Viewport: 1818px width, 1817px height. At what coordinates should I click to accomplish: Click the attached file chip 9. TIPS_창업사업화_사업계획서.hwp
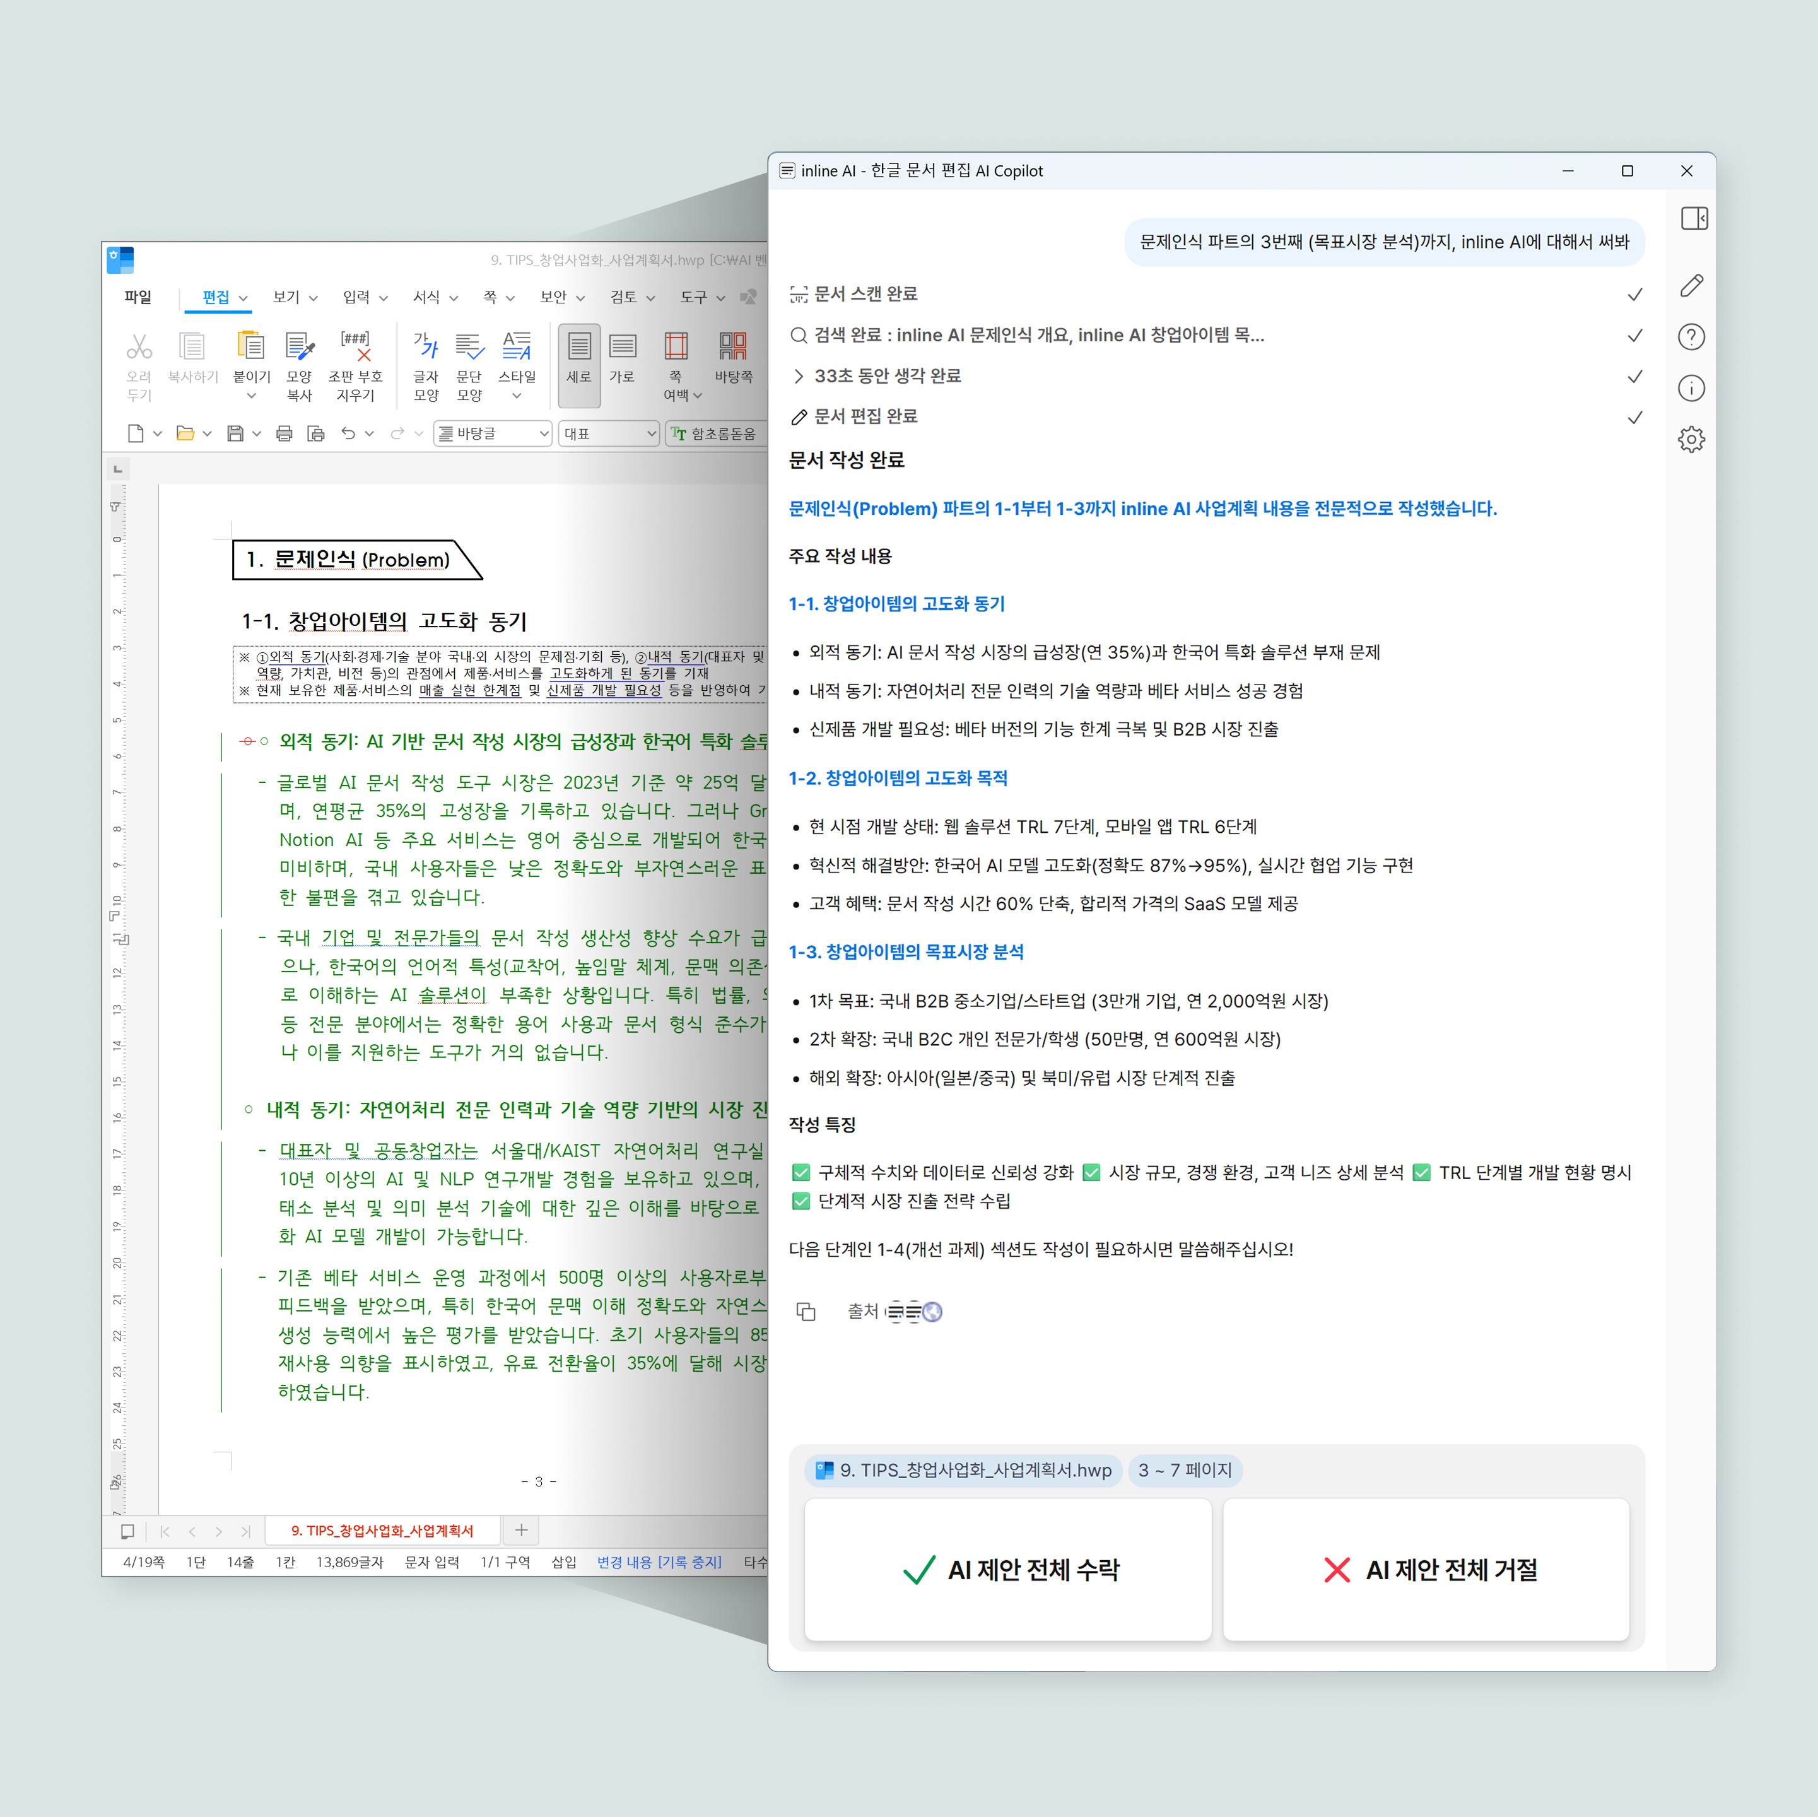point(964,1470)
